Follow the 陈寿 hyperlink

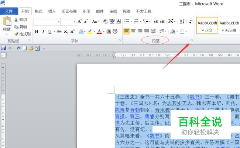[x=120, y=110]
